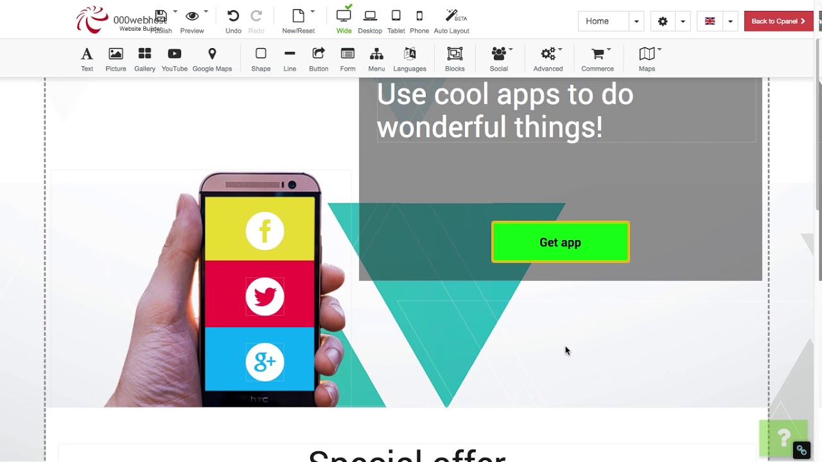Add a Form element

click(347, 59)
